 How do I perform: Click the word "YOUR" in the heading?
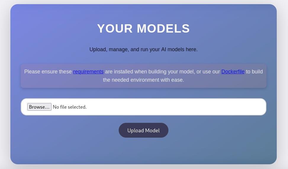click(x=115, y=29)
